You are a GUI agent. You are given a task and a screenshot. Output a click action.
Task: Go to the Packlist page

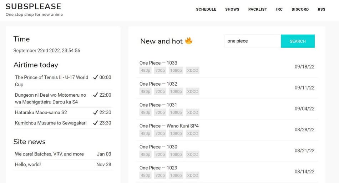coord(258,9)
